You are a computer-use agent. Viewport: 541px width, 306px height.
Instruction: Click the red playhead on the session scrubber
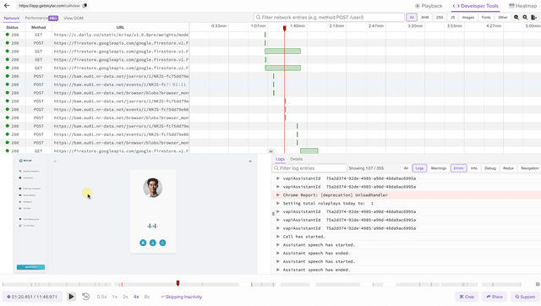pos(178,283)
